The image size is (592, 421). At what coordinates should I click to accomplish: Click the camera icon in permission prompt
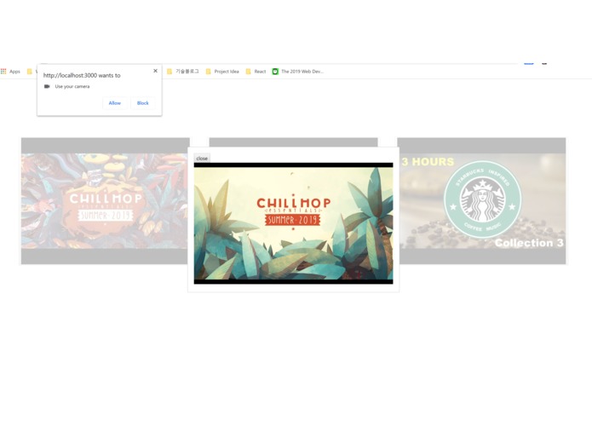47,86
